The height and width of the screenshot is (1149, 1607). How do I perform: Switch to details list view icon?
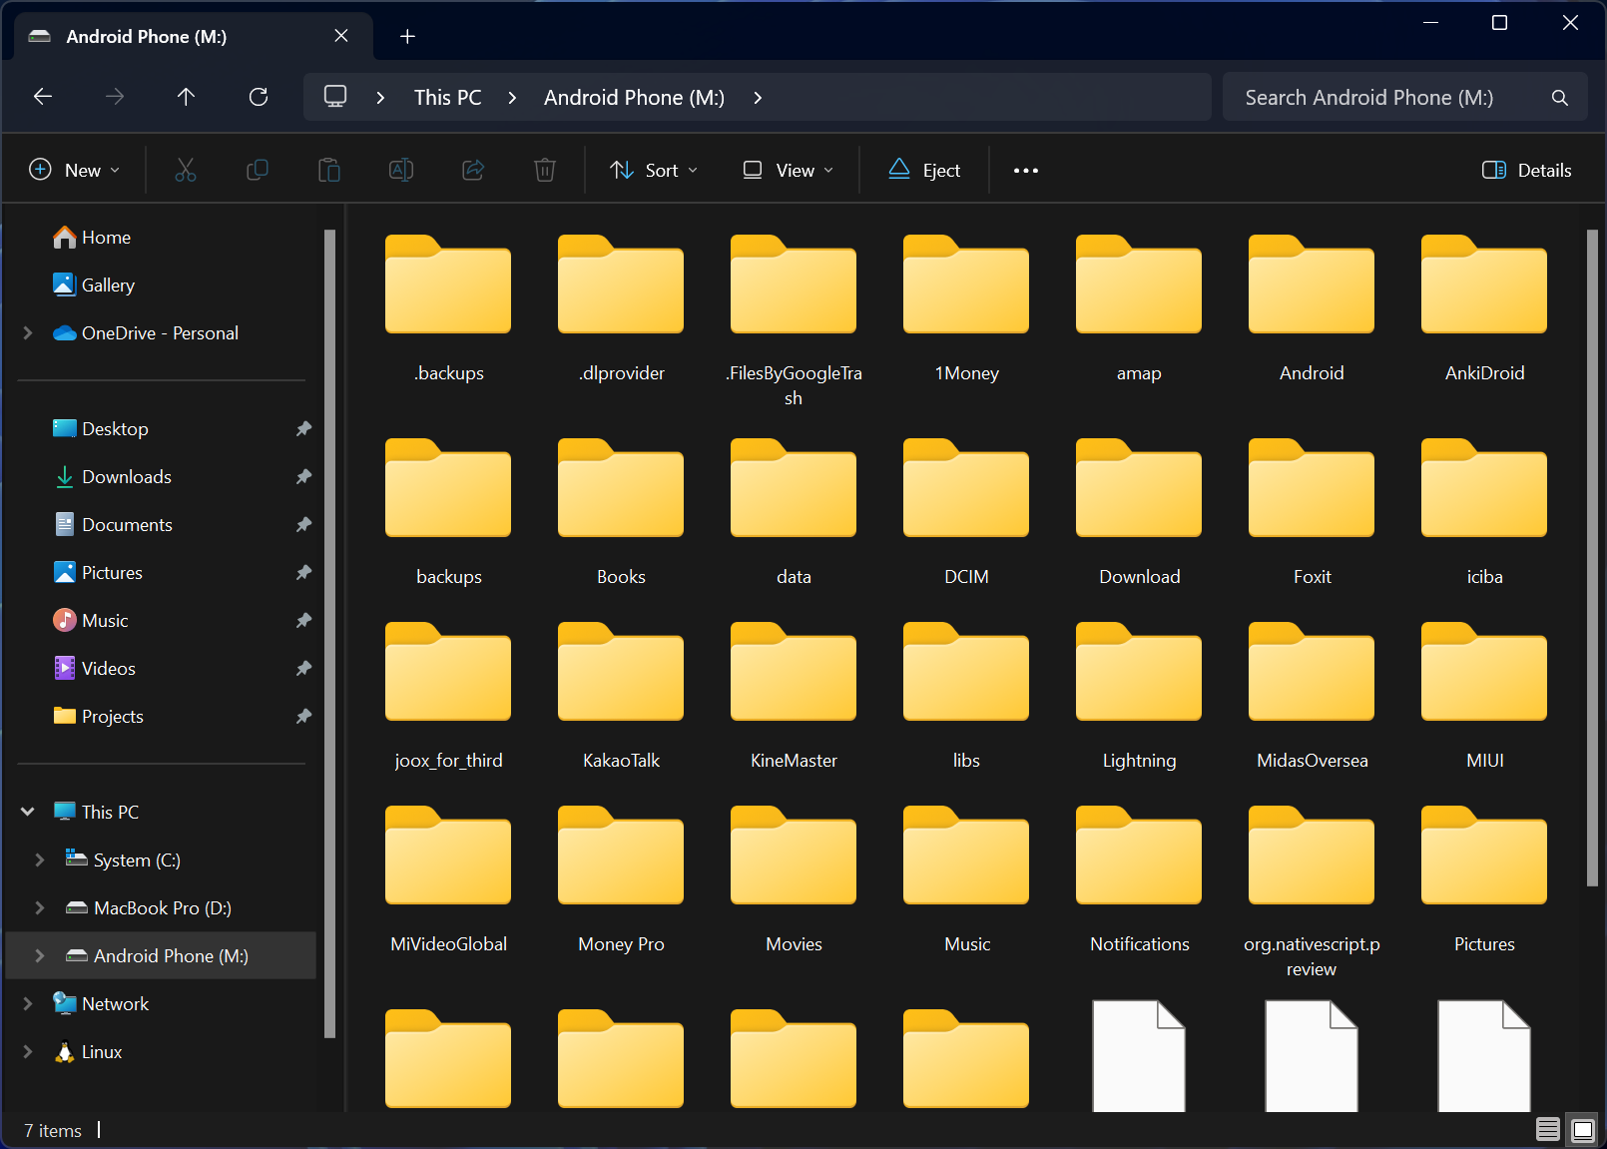[1548, 1129]
